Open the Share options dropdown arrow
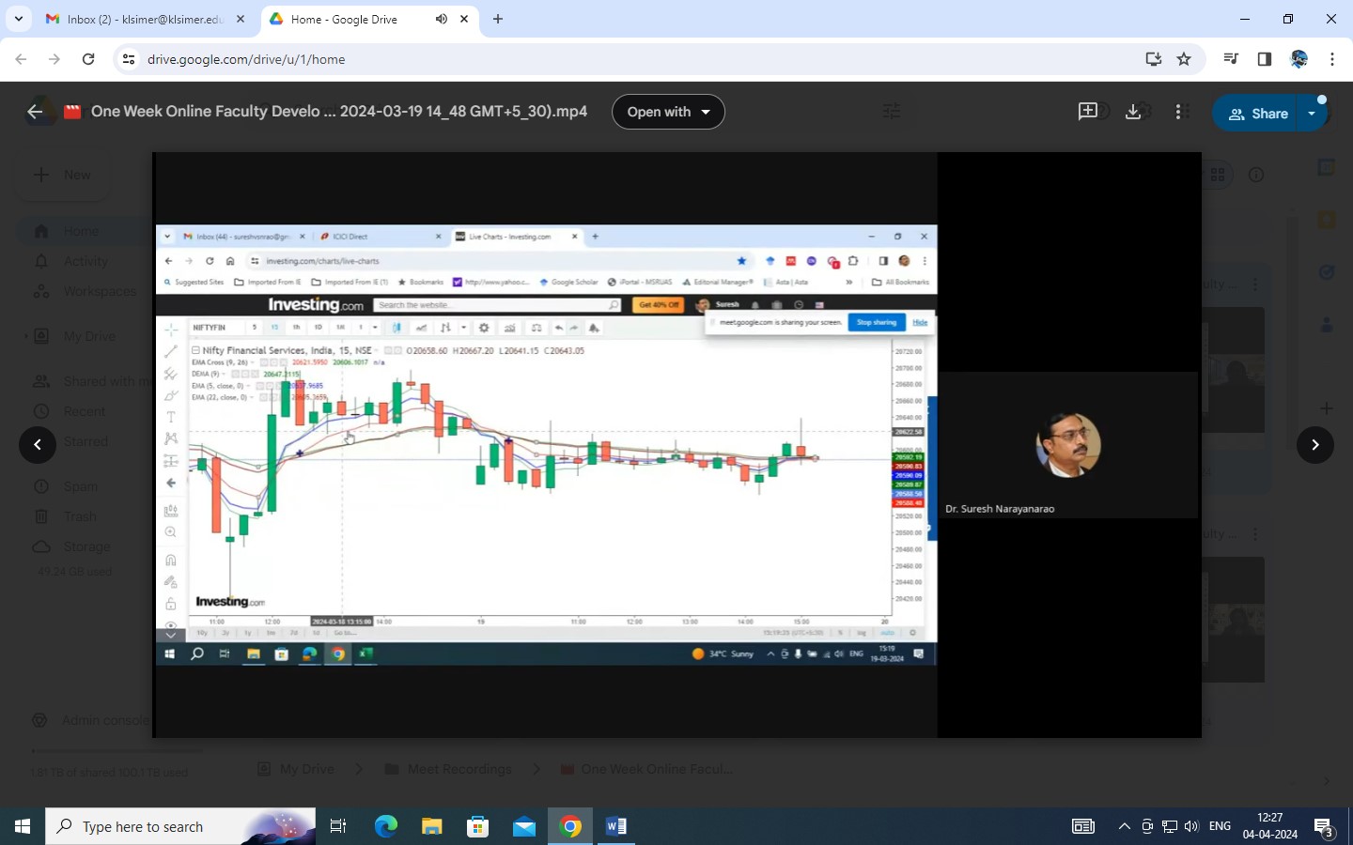Screen dimensions: 1353x845 (x=1312, y=114)
